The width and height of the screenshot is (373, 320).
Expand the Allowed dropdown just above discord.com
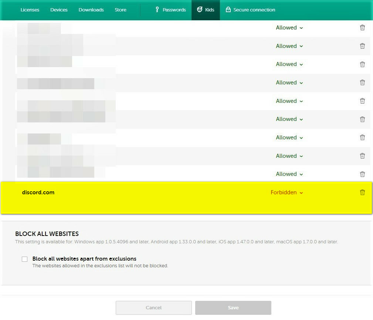289,174
